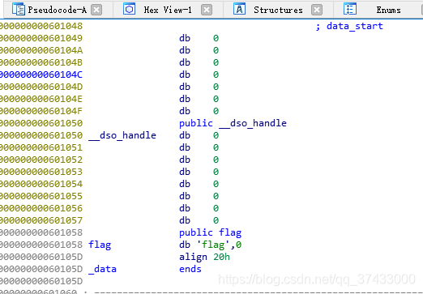423x294 pixels.
Task: Click db 0 at address 601054
Action: pos(199,184)
